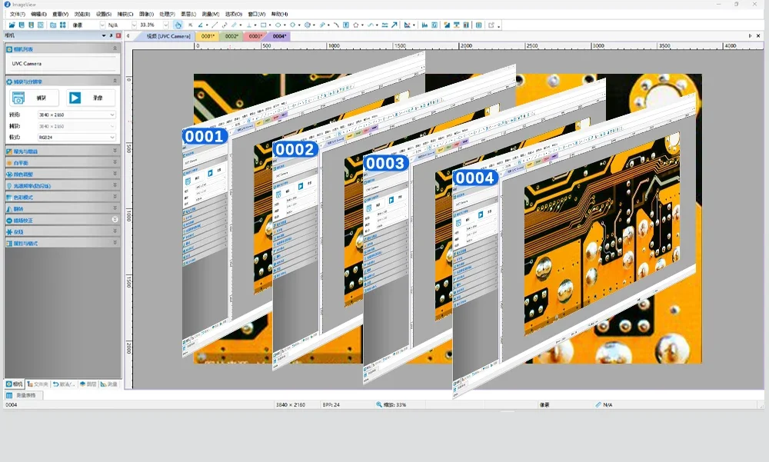769x462 pixels.
Task: Click the histogram chart icon in toolbar
Action: coord(424,25)
